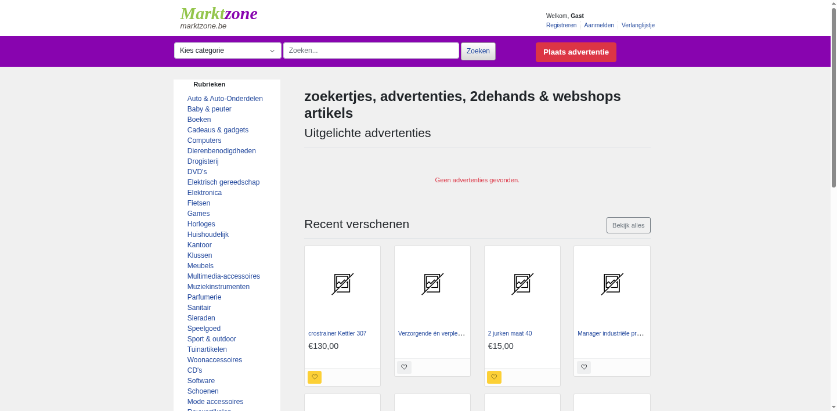Click the Aanmelden link
837x411 pixels.
pyautogui.click(x=599, y=25)
